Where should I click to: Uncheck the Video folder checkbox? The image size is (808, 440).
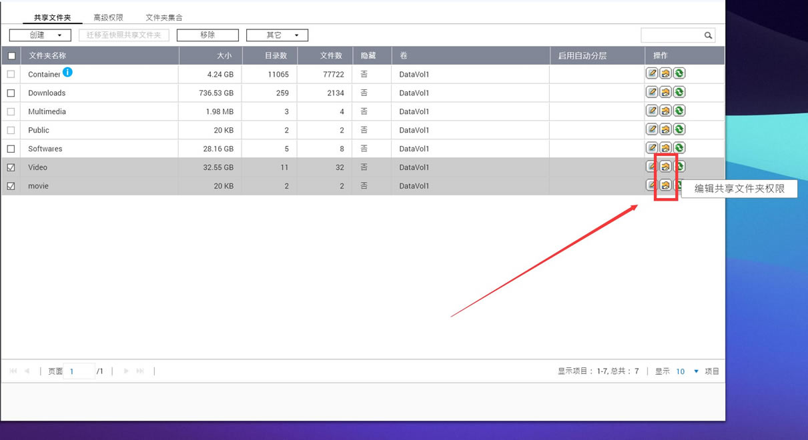(x=11, y=167)
